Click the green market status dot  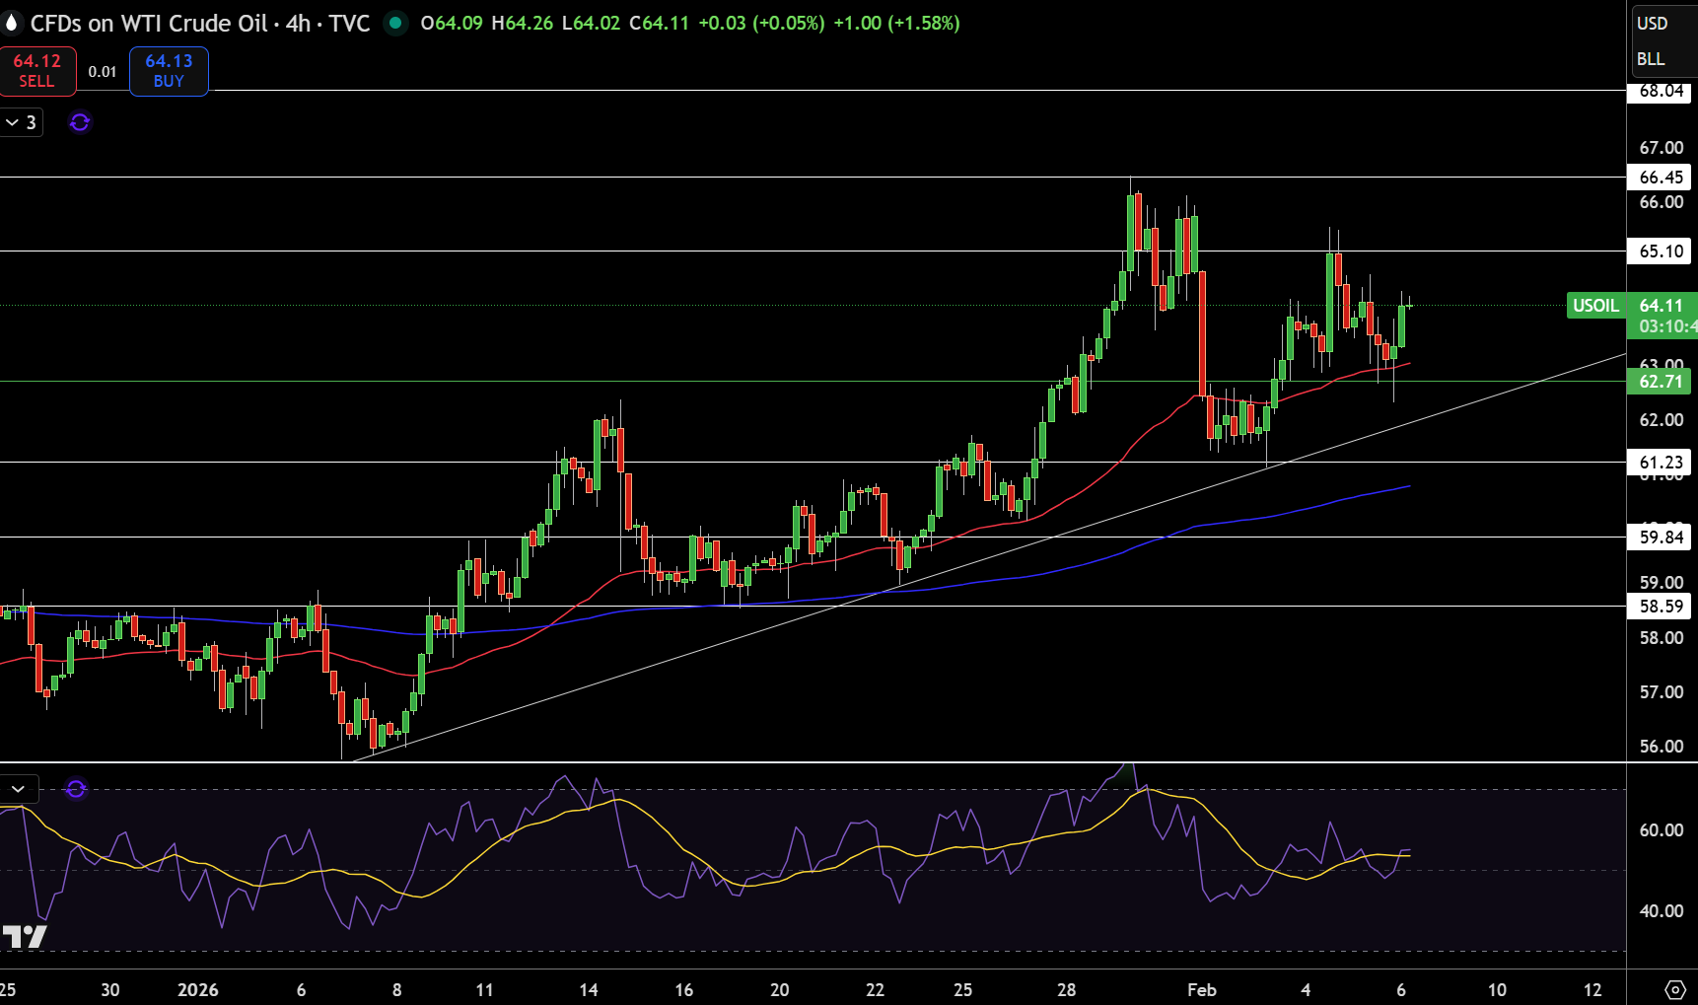tap(395, 23)
